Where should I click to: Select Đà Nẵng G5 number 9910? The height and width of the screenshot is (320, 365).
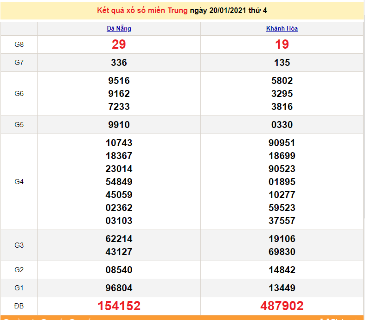click(x=119, y=125)
